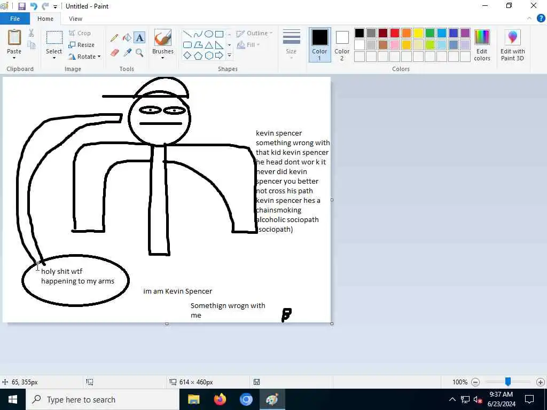This screenshot has width=547, height=410.
Task: Expand the Brushes dropdown arrow
Action: [x=162, y=58]
